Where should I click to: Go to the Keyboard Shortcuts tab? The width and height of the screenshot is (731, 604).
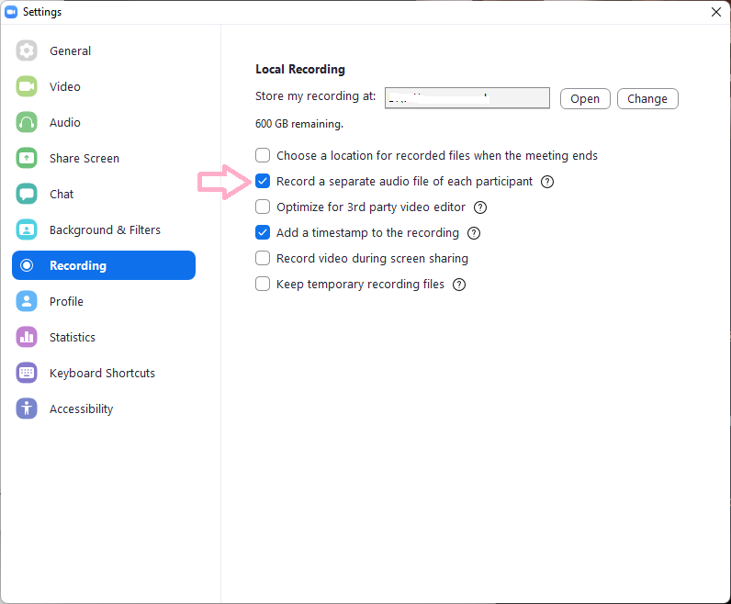102,374
